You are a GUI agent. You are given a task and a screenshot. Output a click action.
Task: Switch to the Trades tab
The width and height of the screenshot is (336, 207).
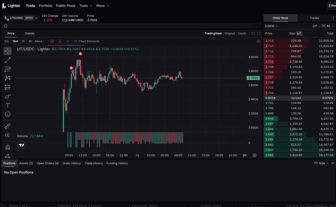pyautogui.click(x=314, y=18)
